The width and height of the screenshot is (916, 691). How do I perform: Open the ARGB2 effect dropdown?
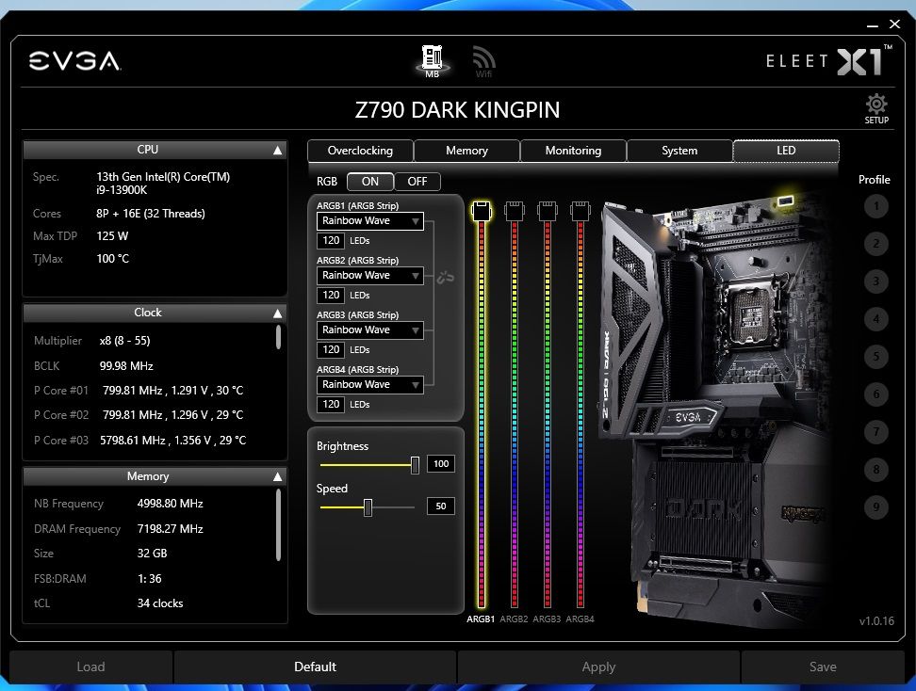click(369, 276)
